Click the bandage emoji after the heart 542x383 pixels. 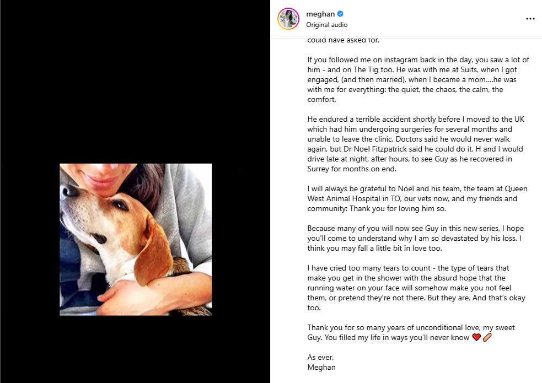tap(487, 337)
